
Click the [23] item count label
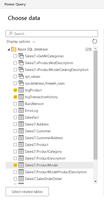(89, 49)
